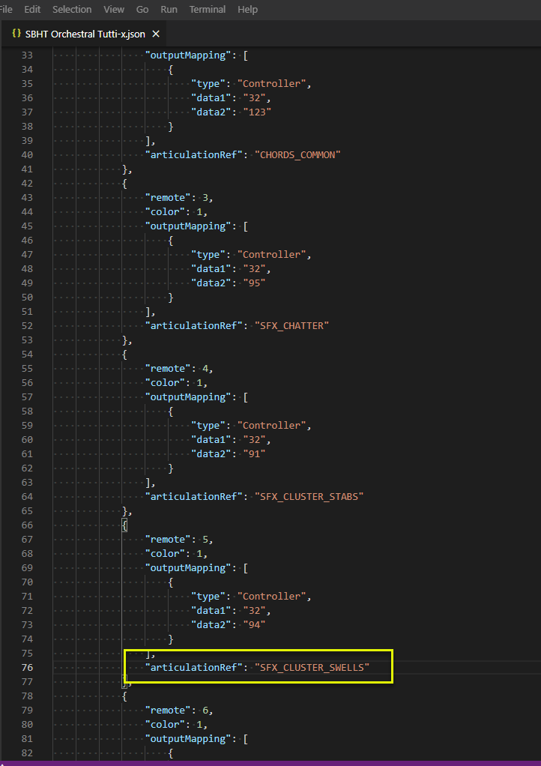Close the SBHT Orchestral Tutti-x.json tab

point(156,34)
